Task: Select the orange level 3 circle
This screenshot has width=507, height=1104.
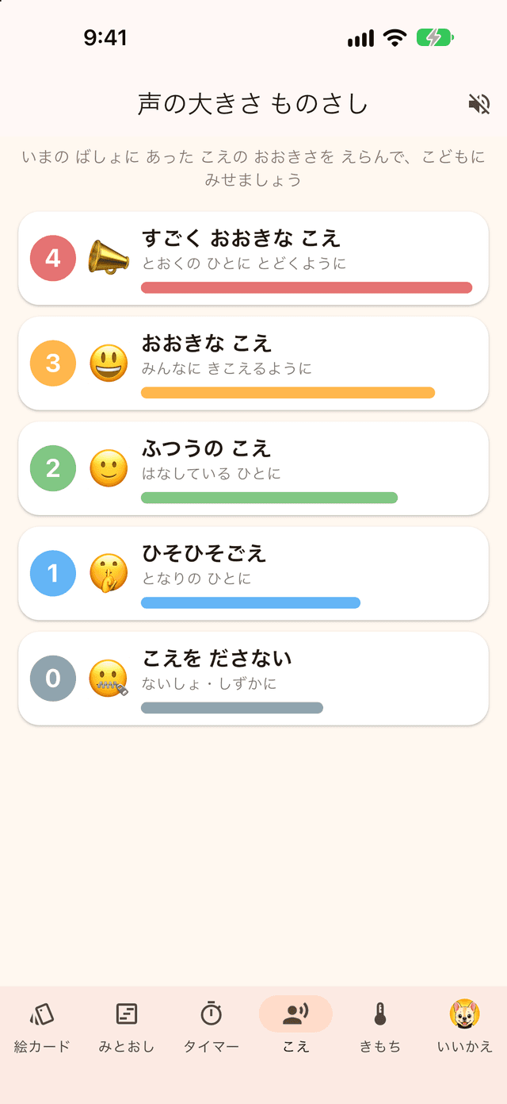Action: (x=53, y=364)
